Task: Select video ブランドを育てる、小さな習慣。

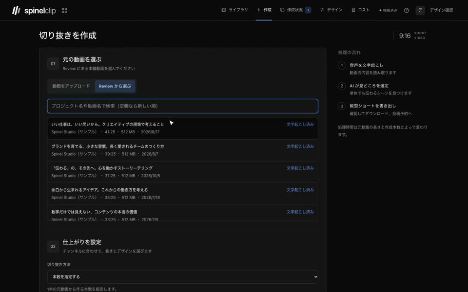Action: 182,150
